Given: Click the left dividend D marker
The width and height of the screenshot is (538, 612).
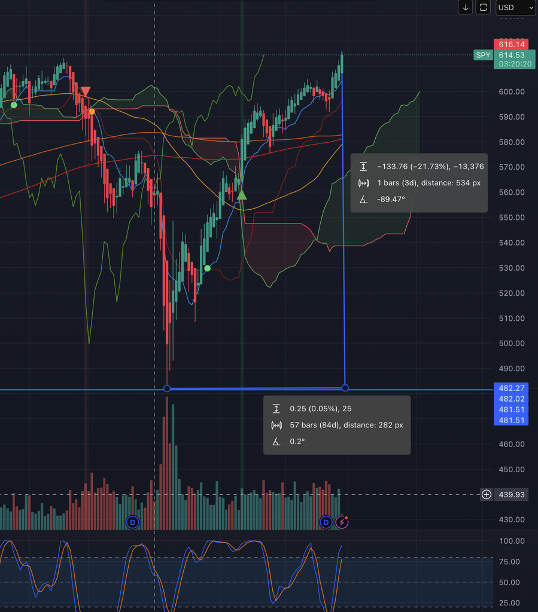Looking at the screenshot, I should (x=133, y=522).
